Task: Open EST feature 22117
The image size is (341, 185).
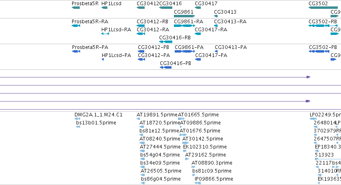Action: pos(324,163)
